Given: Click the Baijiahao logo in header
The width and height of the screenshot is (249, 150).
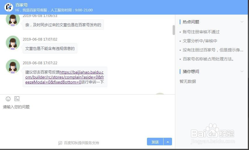Looking at the screenshot, I should 8,7.
